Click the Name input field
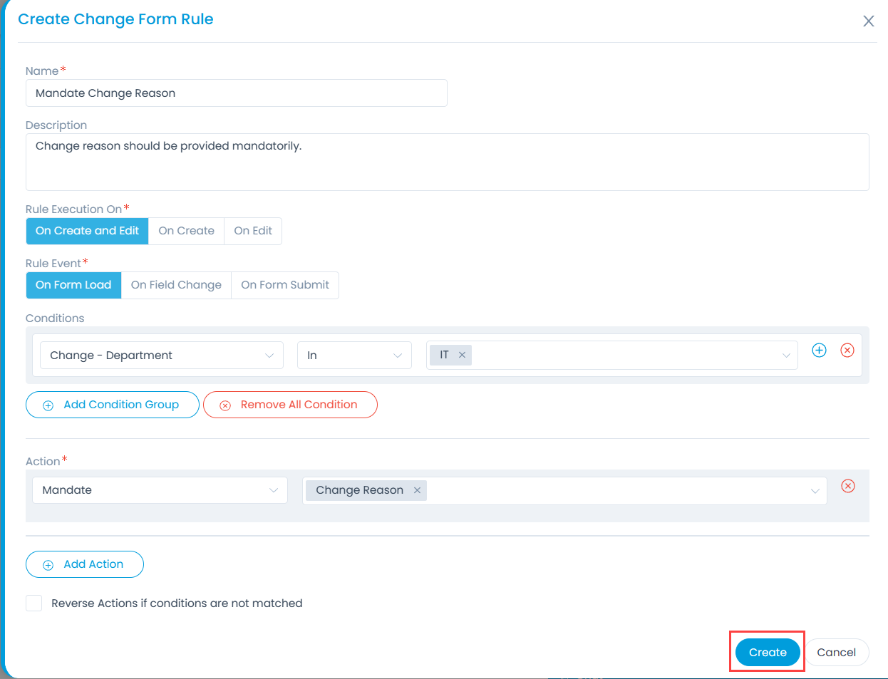 coord(237,93)
